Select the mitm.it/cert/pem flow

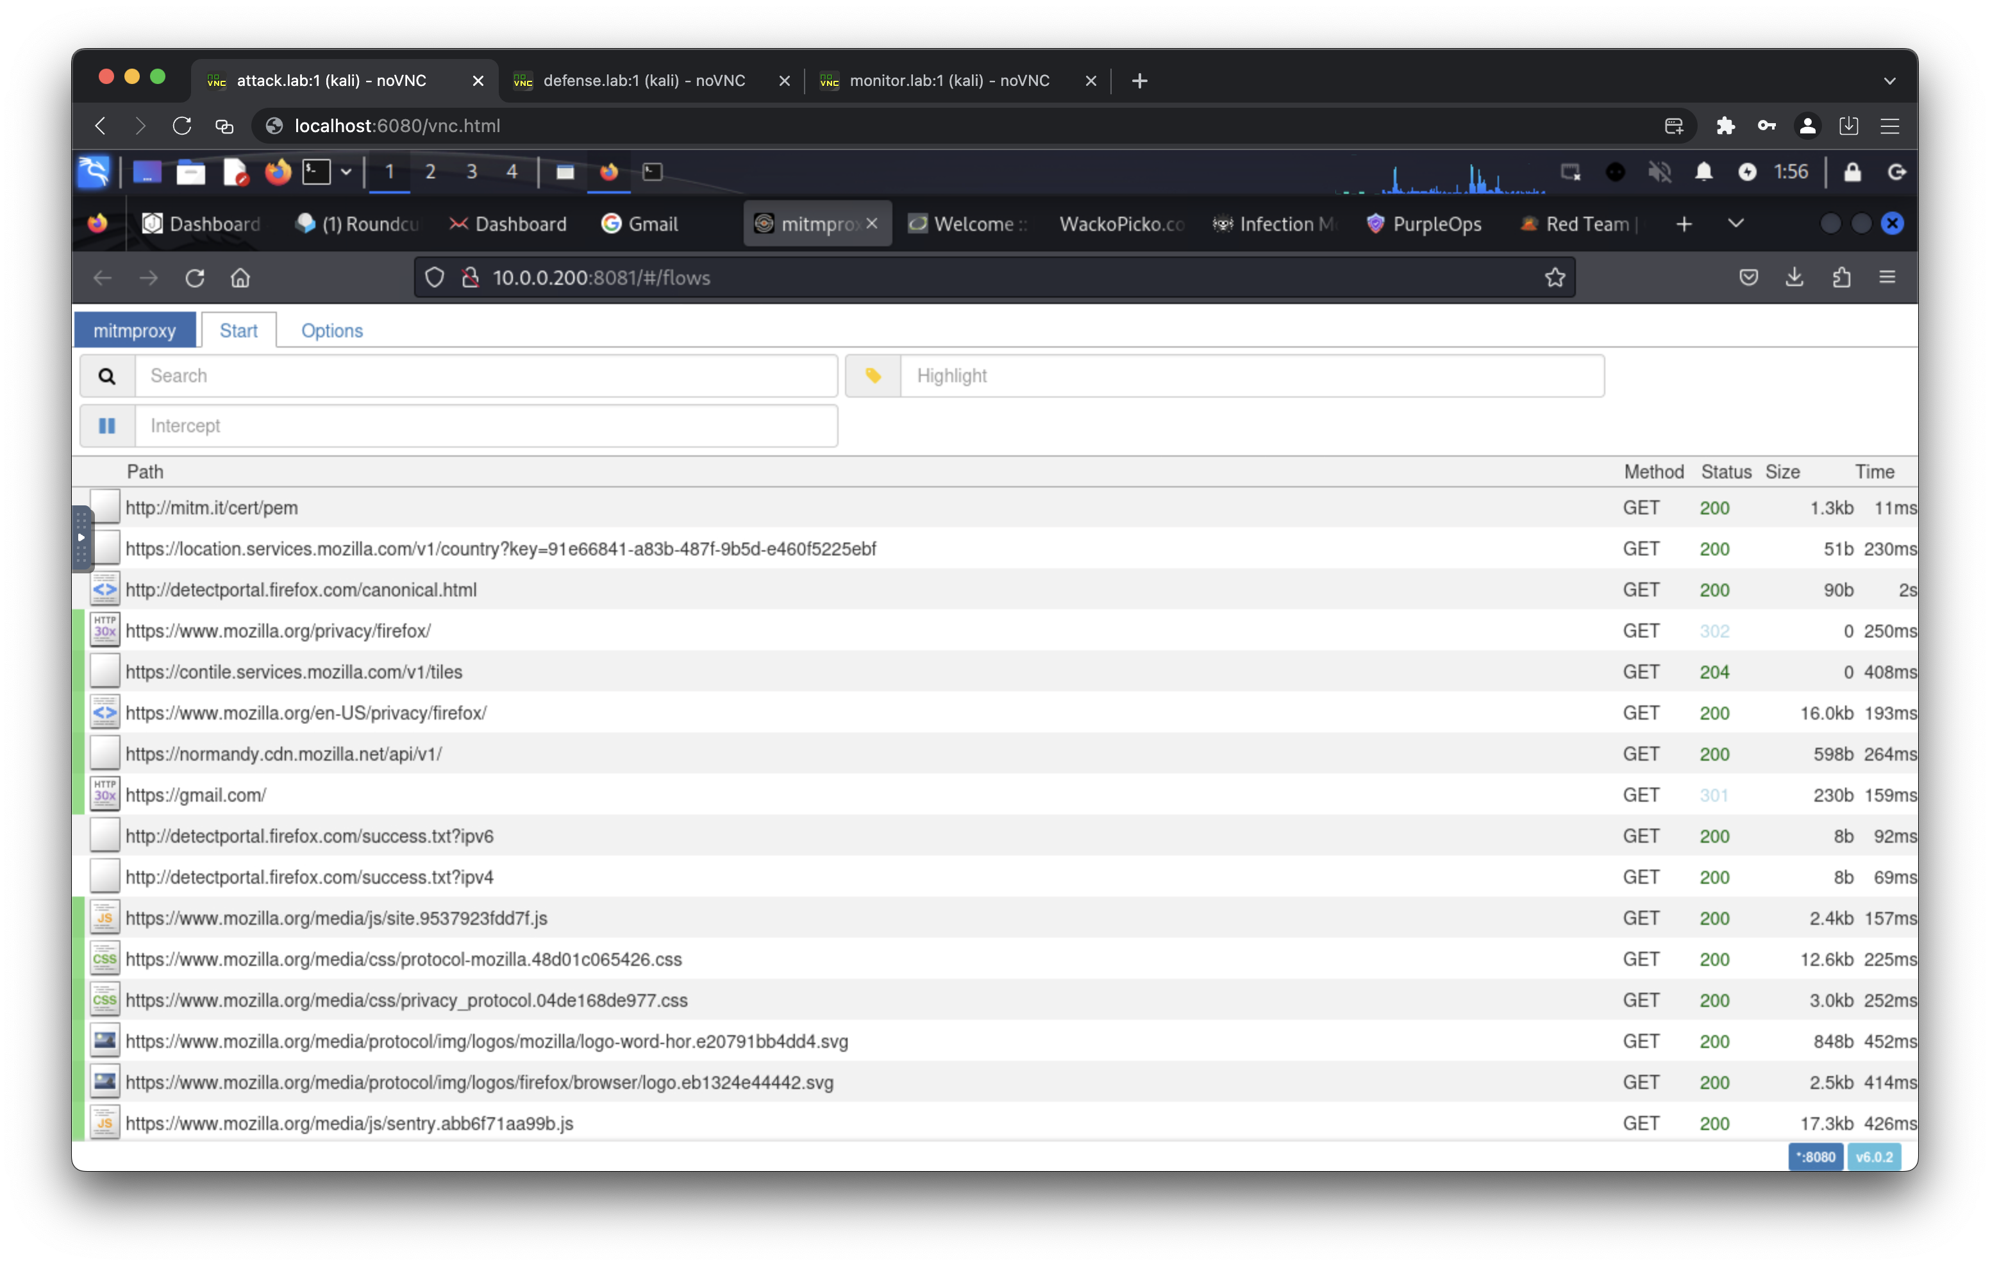click(x=212, y=508)
